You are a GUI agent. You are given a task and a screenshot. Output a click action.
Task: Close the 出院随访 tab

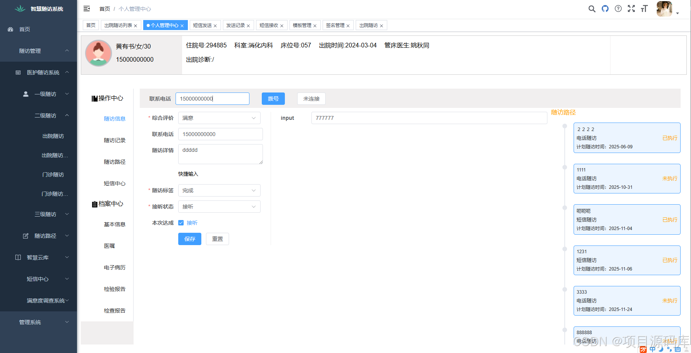click(381, 26)
